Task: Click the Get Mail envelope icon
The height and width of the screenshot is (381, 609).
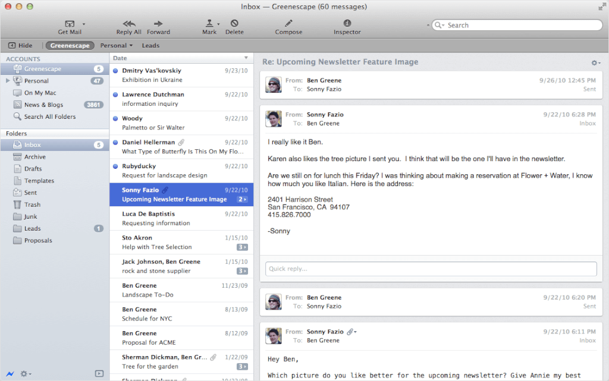Action: pos(69,24)
